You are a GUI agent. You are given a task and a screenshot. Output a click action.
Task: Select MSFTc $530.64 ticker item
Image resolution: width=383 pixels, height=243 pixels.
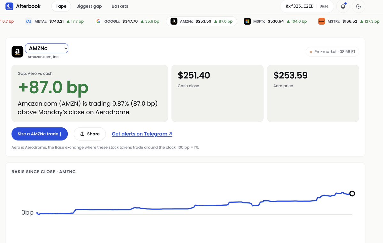[275, 21]
